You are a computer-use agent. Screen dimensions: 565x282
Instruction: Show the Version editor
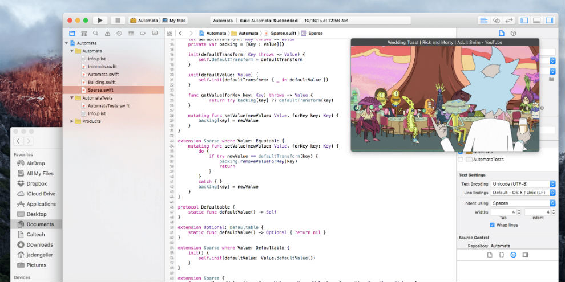pyautogui.click(x=509, y=21)
